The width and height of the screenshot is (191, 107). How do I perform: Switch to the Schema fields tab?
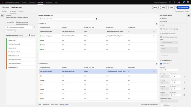pyautogui.click(x=10, y=22)
